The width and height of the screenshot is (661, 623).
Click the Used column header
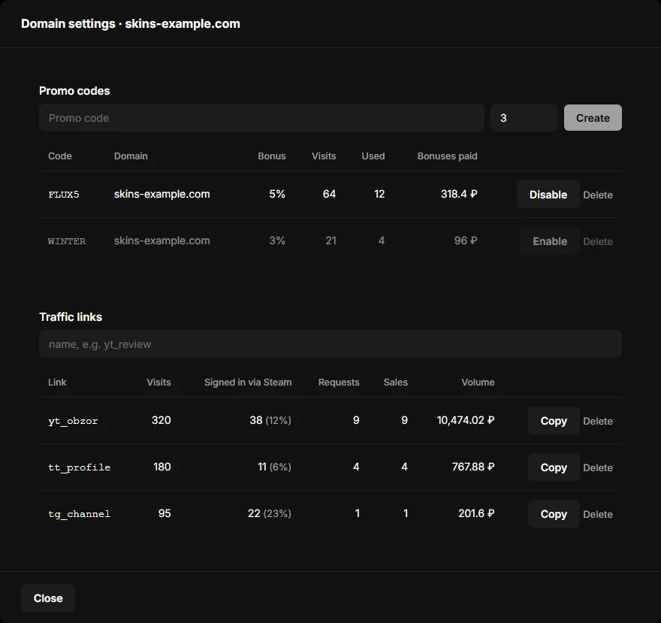click(x=373, y=156)
